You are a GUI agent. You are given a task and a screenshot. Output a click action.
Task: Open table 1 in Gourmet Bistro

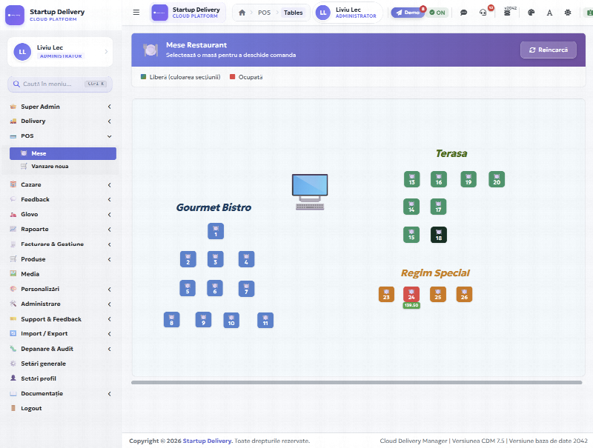(x=216, y=231)
